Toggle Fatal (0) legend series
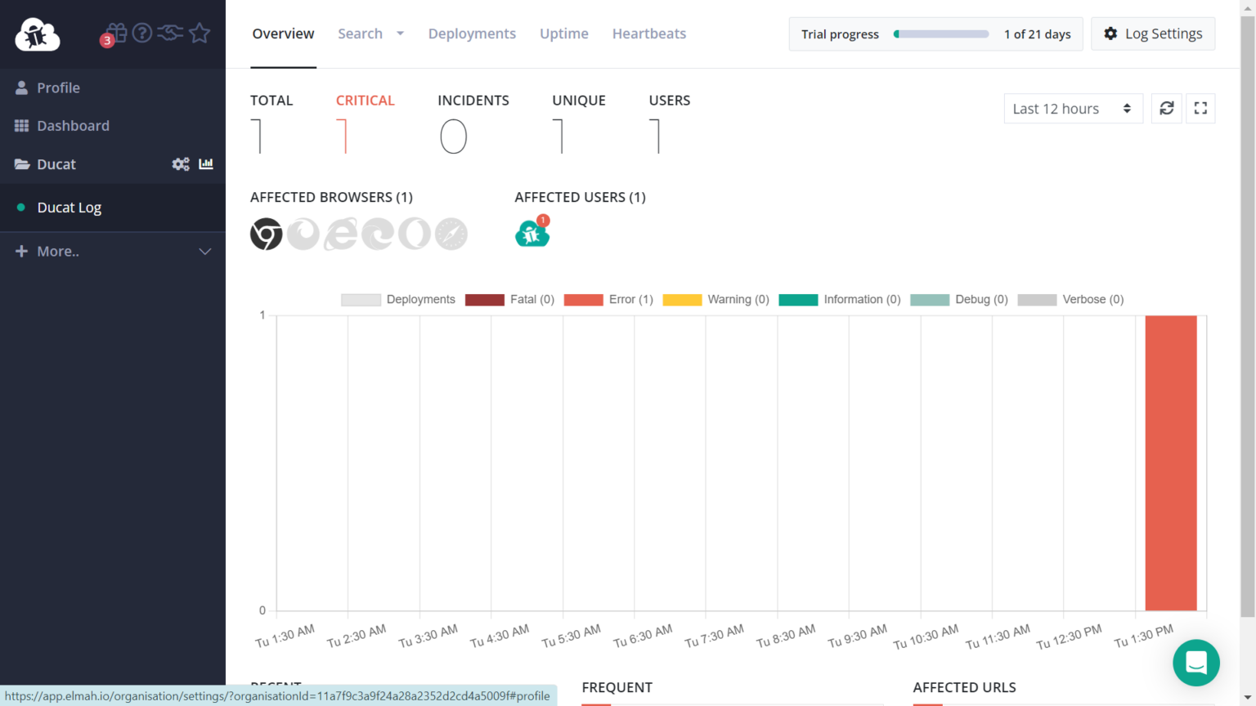The image size is (1256, 706). (509, 300)
